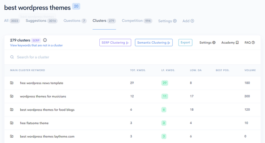Open cluster panel Settings

(x=207, y=42)
